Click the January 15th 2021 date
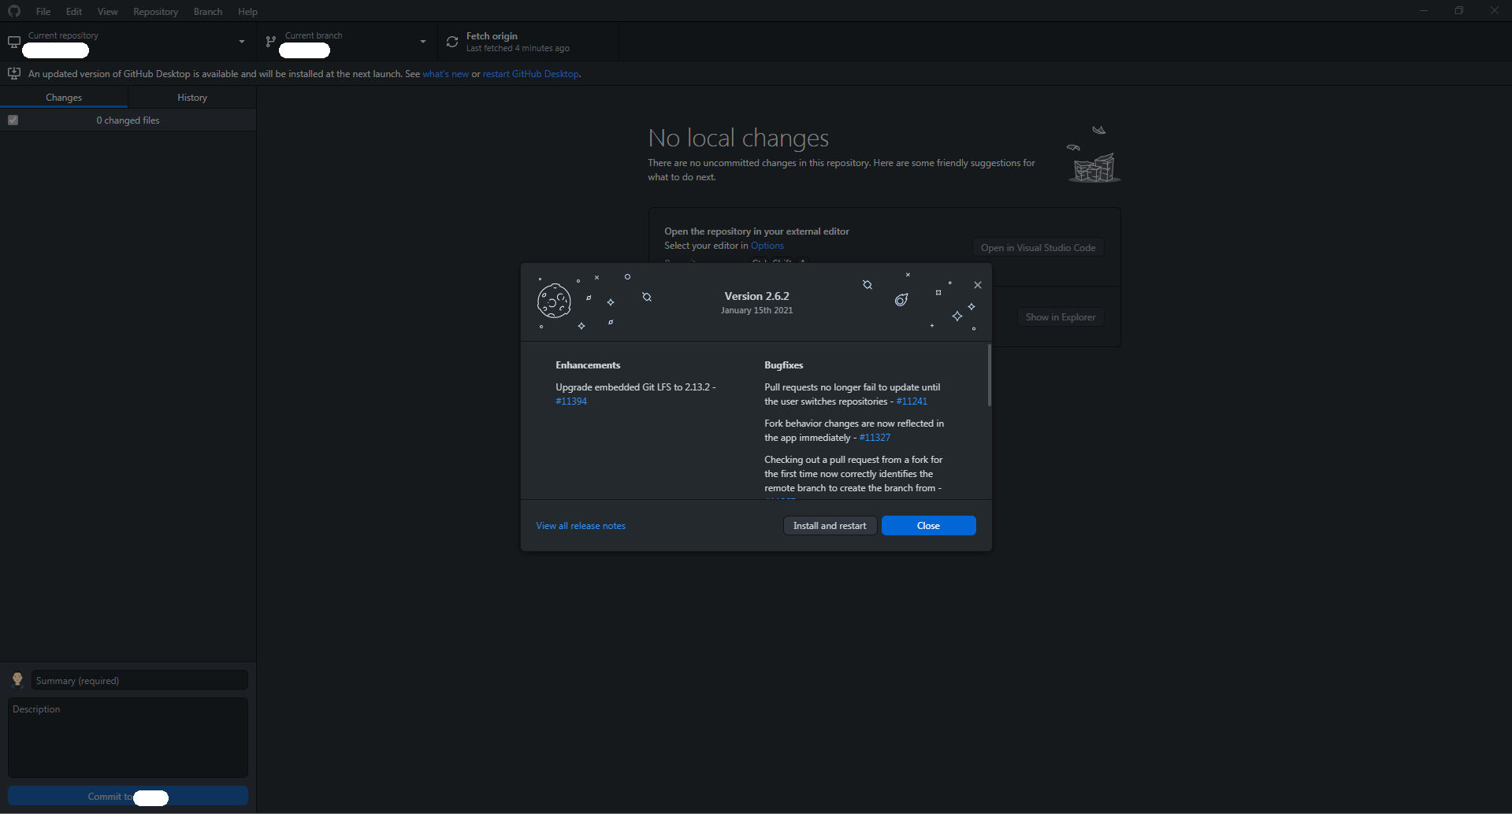The image size is (1512, 814). (757, 310)
